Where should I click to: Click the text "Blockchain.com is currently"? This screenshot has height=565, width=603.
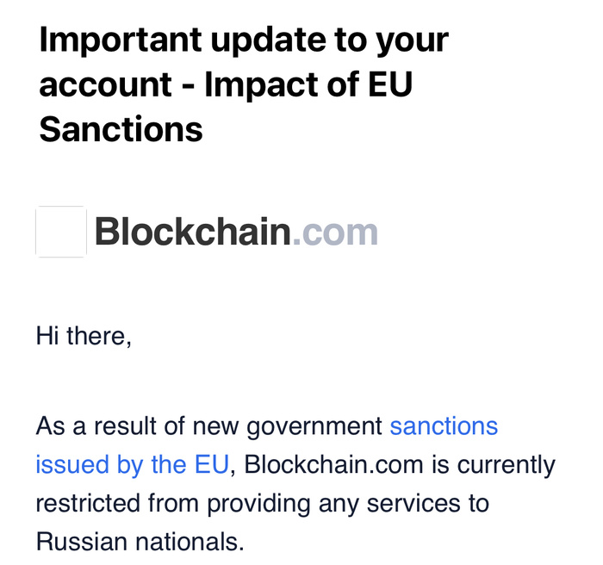click(400, 465)
